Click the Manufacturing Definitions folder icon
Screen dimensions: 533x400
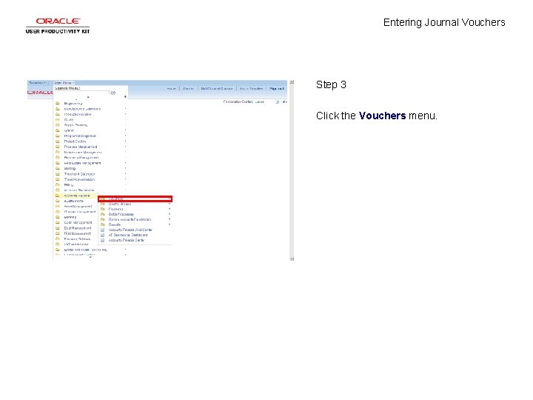(x=58, y=109)
